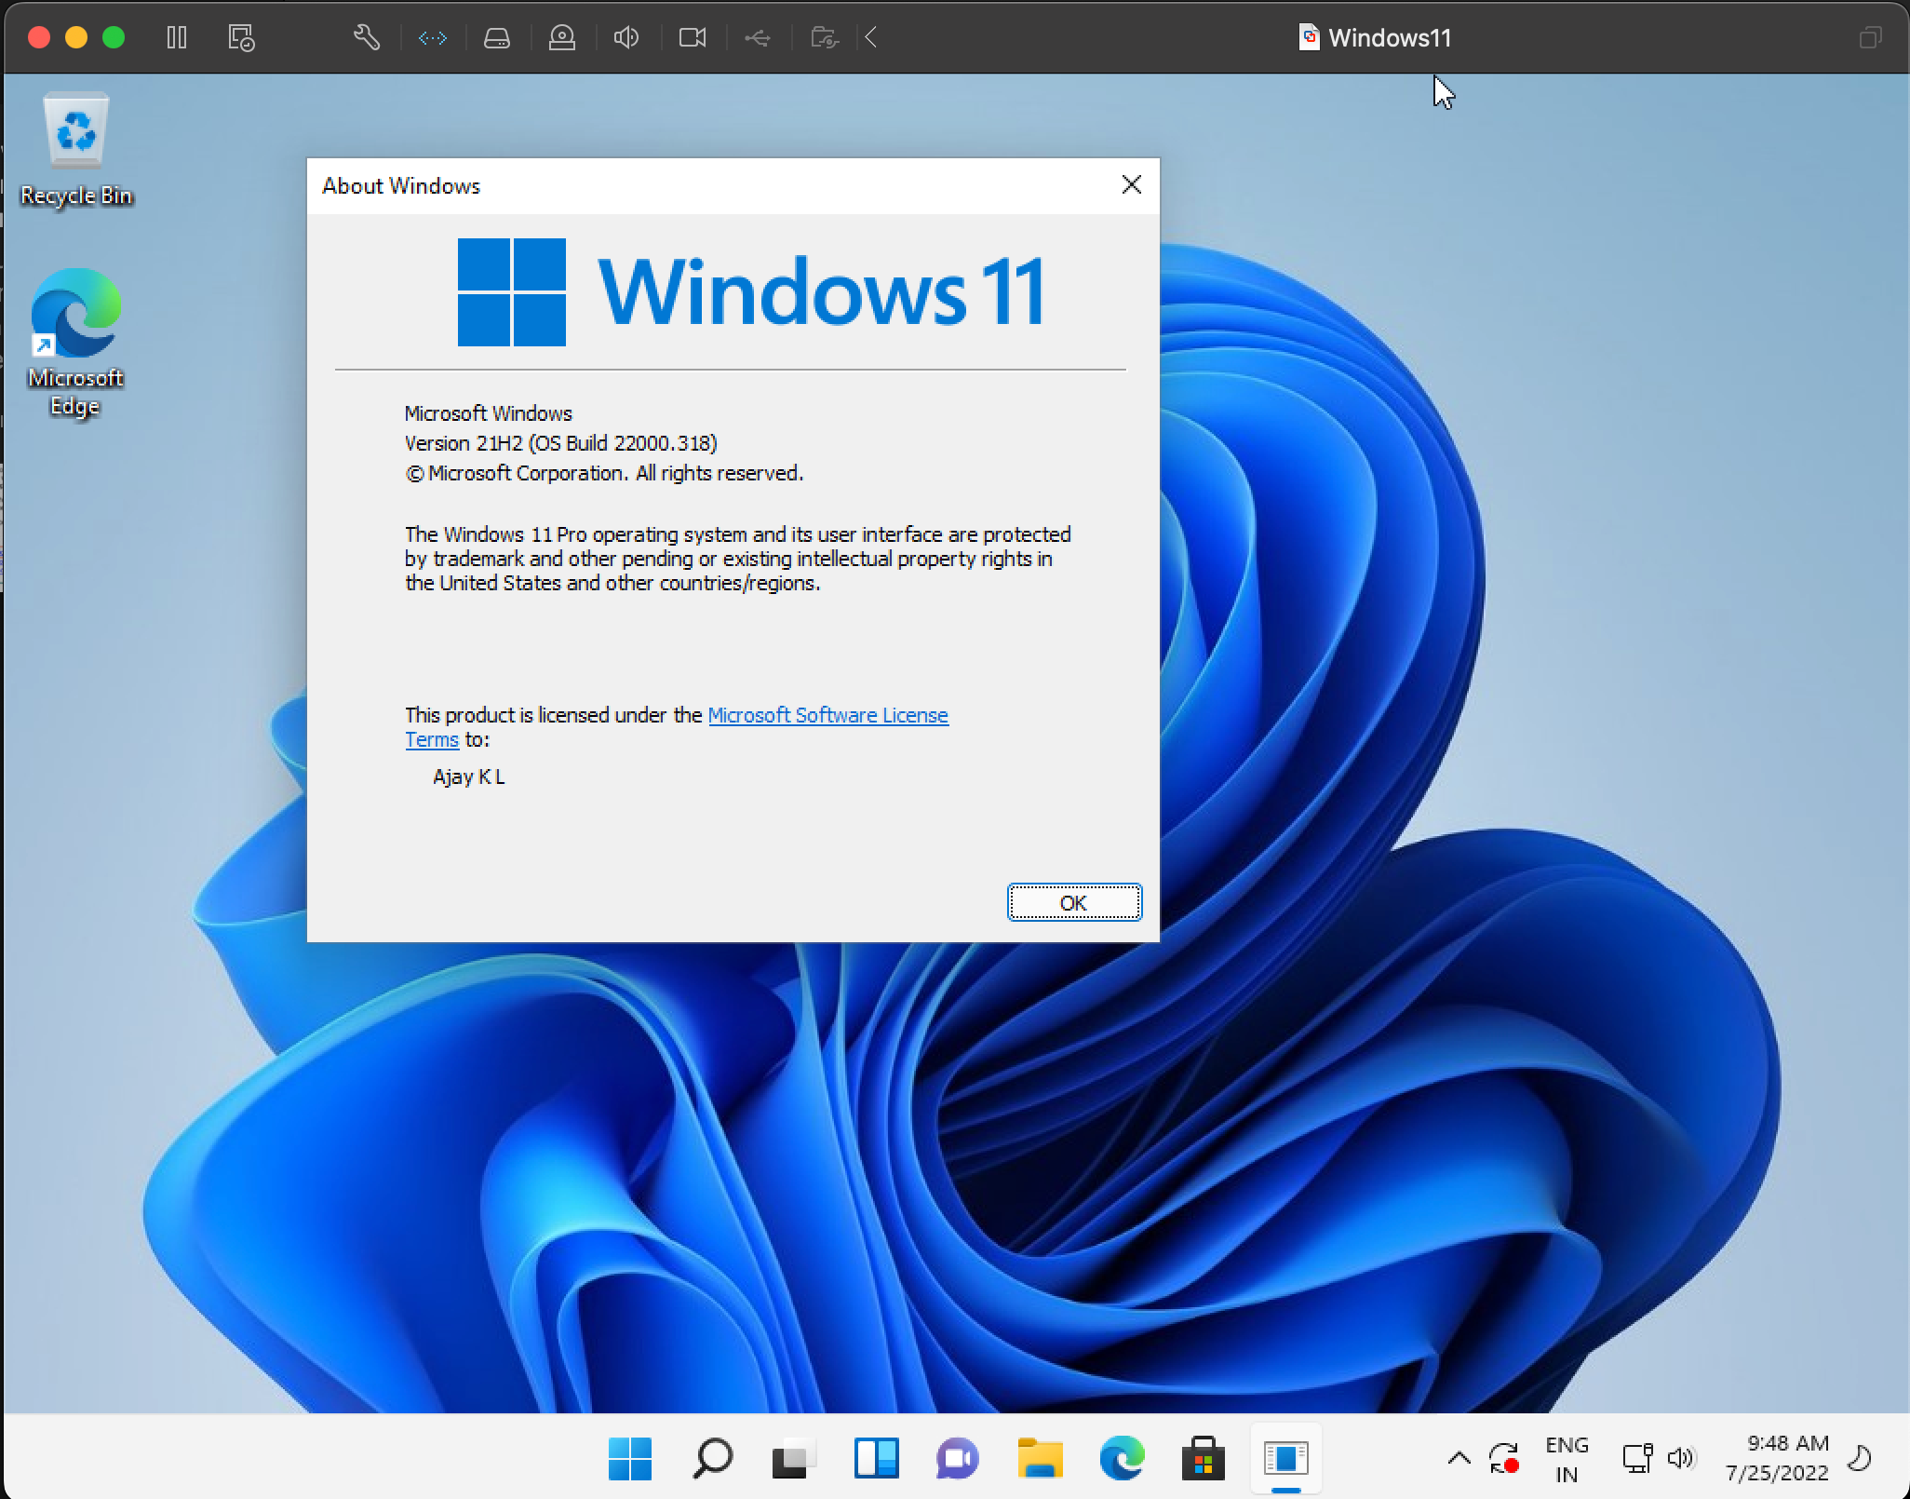This screenshot has height=1499, width=1910.
Task: Click the focus assist moon icon
Action: [1860, 1458]
